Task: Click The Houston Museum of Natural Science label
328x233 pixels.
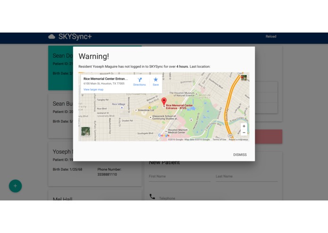Action: point(182,94)
